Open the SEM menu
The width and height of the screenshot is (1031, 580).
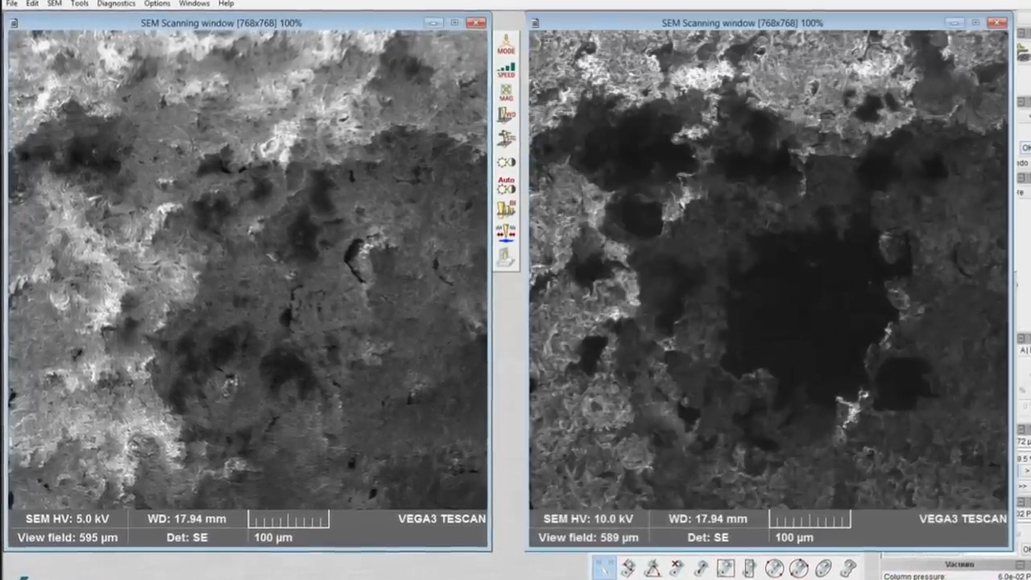54,3
